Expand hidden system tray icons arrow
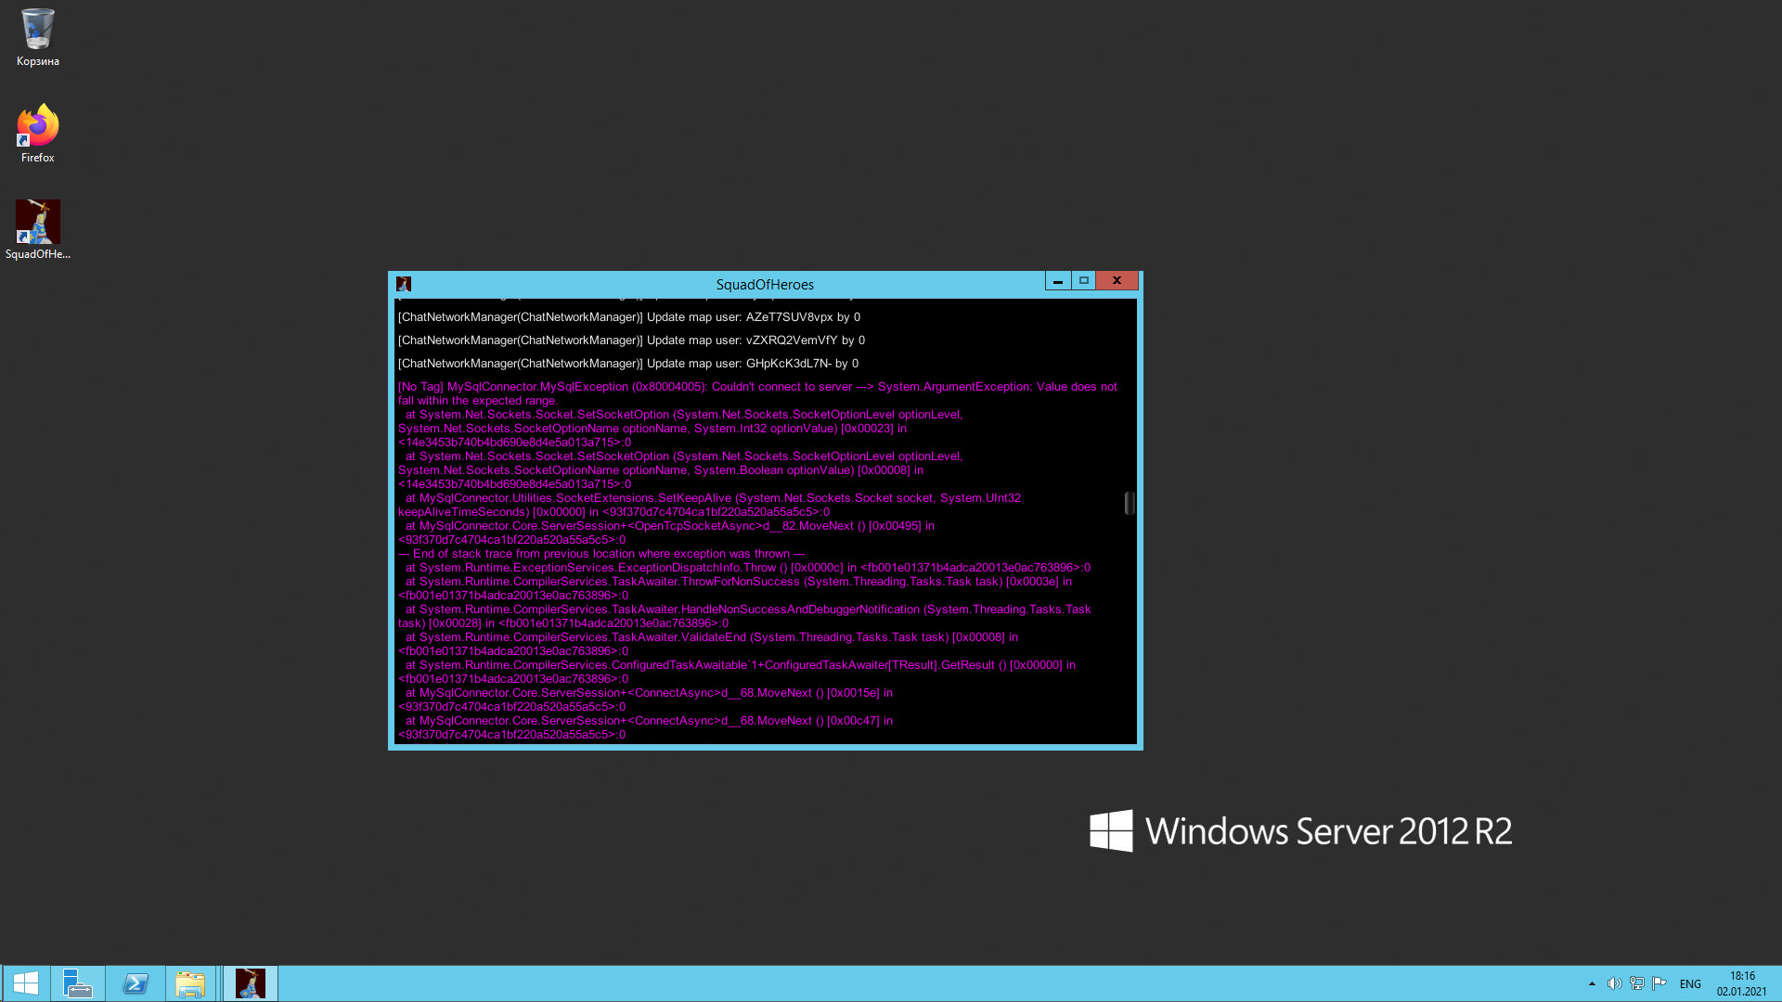Screen dimensions: 1782x1002 pyautogui.click(x=1592, y=983)
